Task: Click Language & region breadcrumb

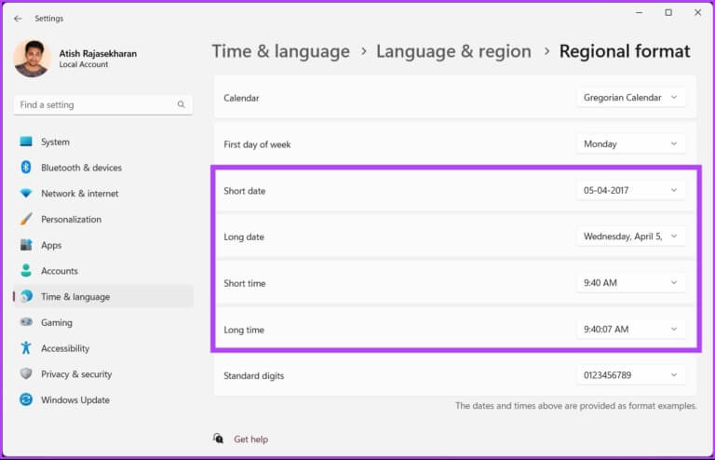Action: [x=453, y=51]
